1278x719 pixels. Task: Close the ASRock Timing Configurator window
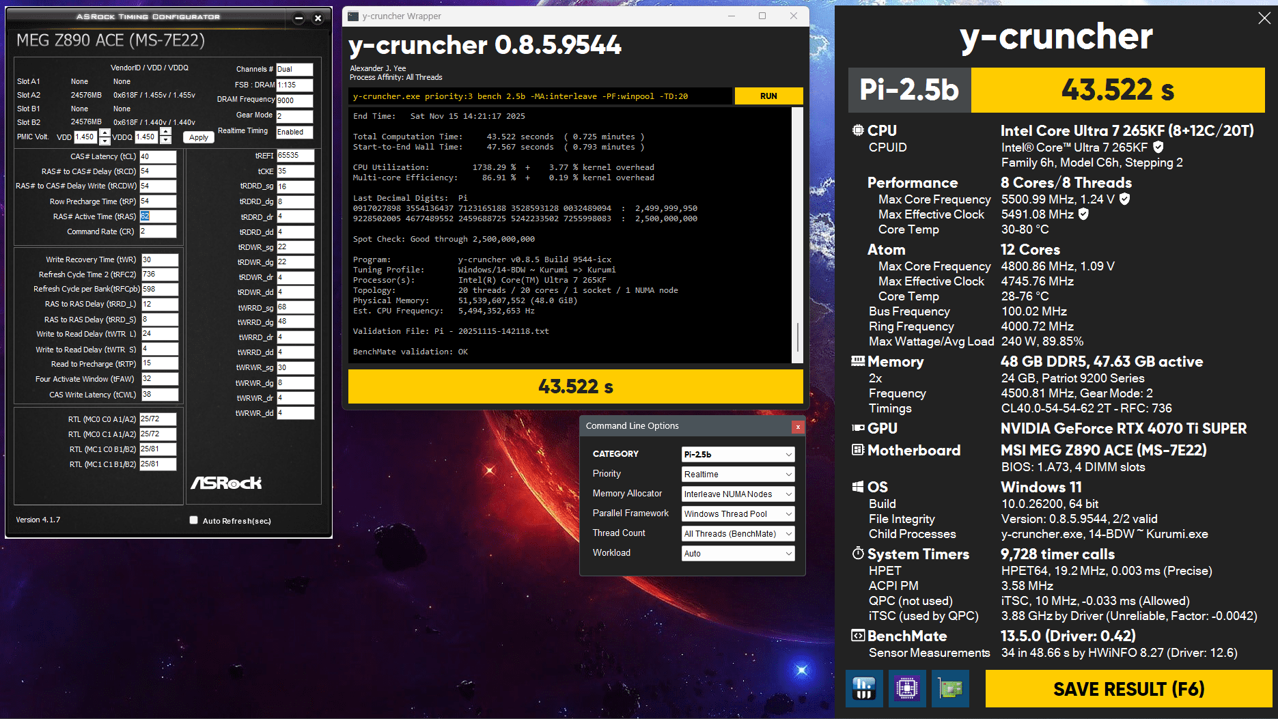coord(318,18)
